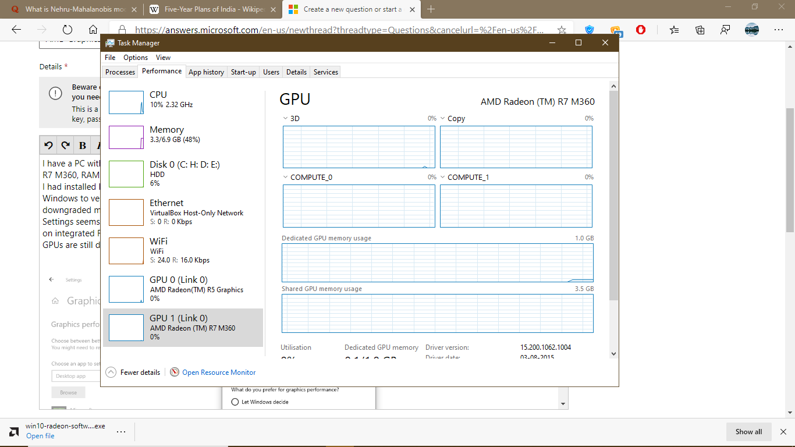This screenshot has width=795, height=447.
Task: Open the red stop-hand adblock extension
Action: [641, 30]
